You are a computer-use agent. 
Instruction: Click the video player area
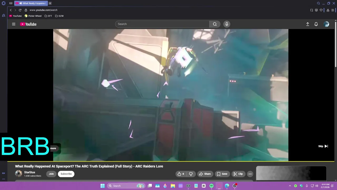[x=171, y=95]
